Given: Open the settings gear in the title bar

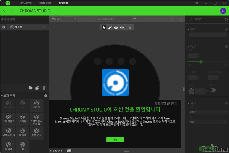Looking at the screenshot, I should tap(197, 3).
